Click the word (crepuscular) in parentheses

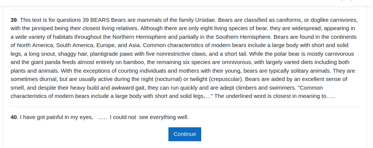pos(226,79)
